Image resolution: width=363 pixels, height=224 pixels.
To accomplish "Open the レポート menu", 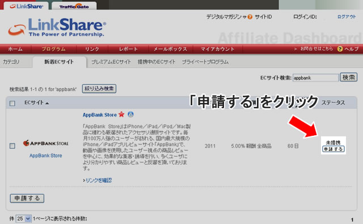I will click(x=128, y=49).
